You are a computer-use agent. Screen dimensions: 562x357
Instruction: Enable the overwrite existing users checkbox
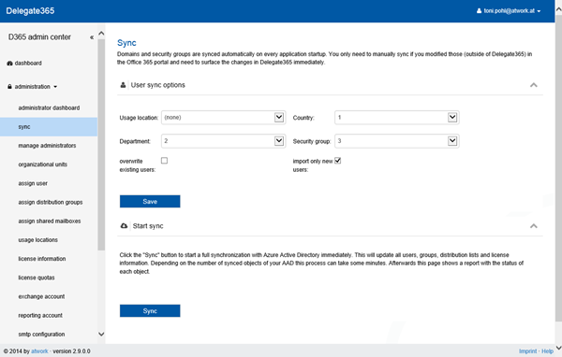pos(164,161)
